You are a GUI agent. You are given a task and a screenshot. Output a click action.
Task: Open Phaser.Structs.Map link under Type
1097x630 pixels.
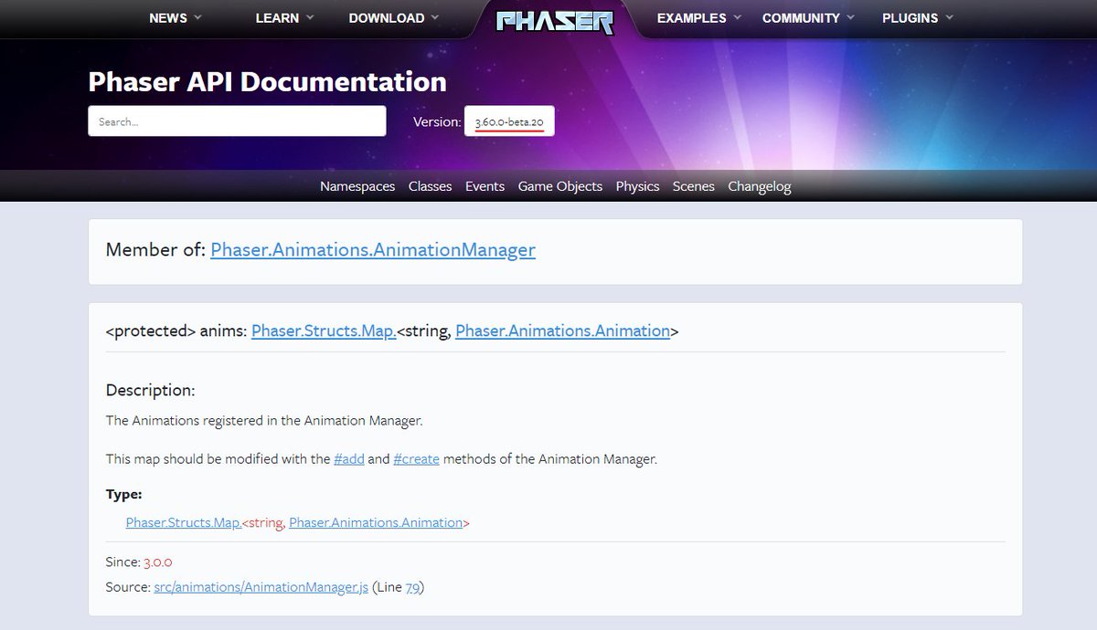point(184,523)
